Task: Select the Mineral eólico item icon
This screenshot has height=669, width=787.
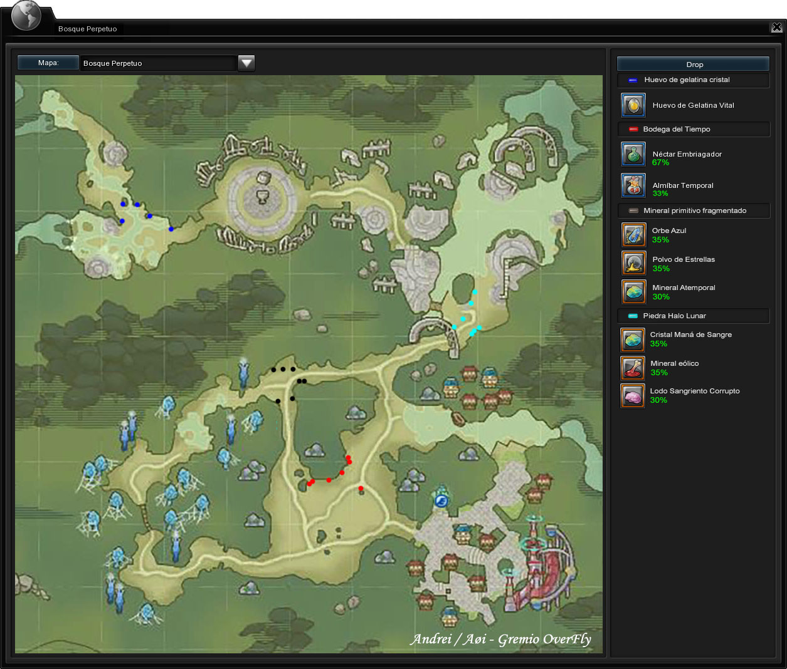Action: coord(633,368)
